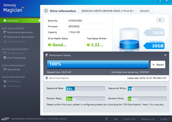172x122 pixels.
Task: Click the RAPID Mode icon
Action: (x=5, y=81)
